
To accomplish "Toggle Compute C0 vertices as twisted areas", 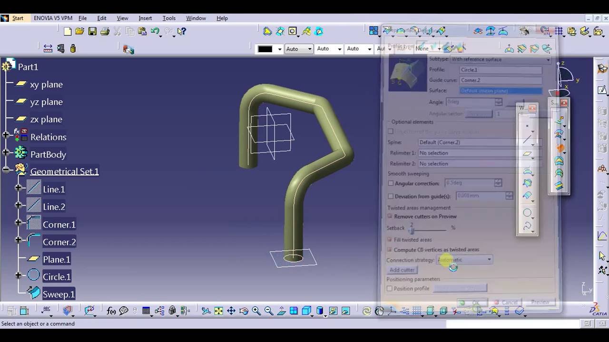I will coord(390,249).
